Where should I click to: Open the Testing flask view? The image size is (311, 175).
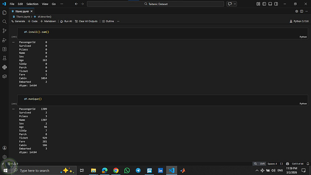[x=4, y=58]
